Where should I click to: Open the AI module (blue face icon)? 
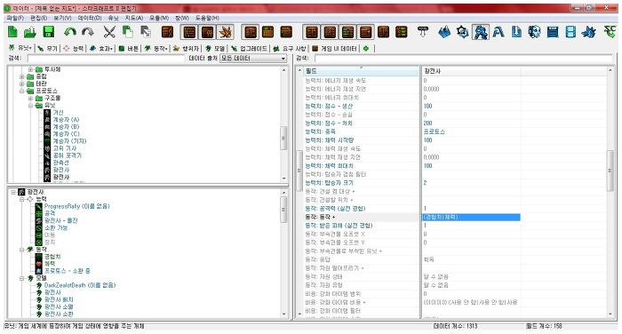(x=534, y=32)
